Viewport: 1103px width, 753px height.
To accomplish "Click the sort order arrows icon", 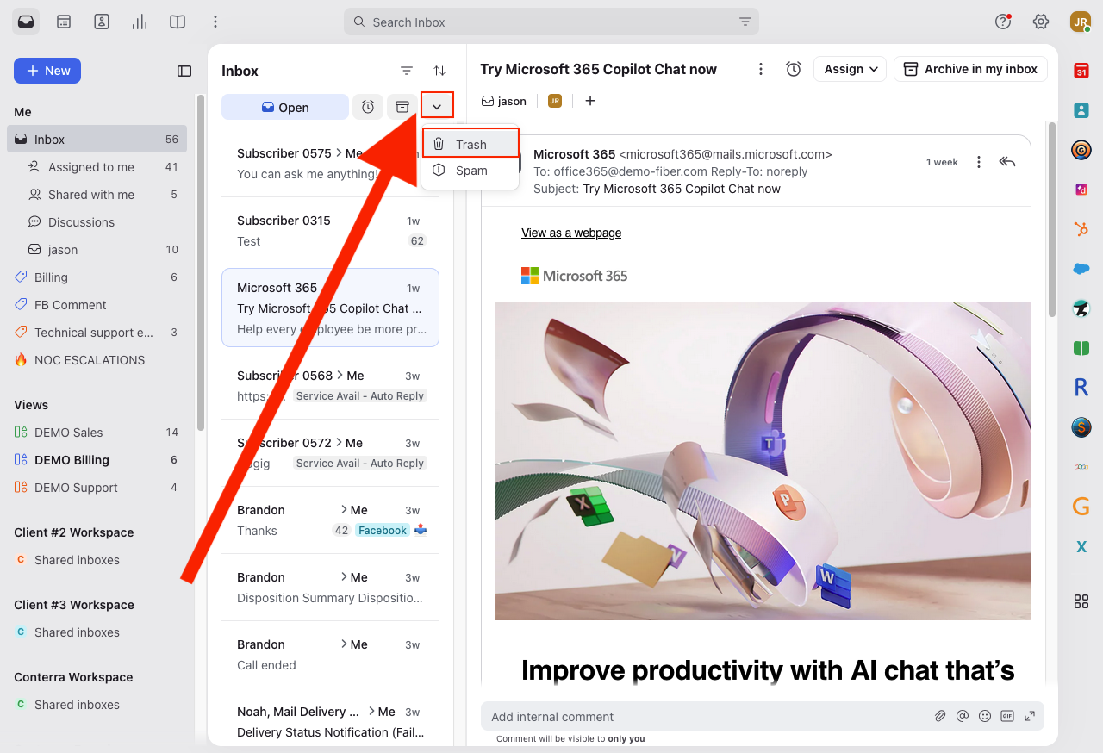I will pyautogui.click(x=439, y=71).
